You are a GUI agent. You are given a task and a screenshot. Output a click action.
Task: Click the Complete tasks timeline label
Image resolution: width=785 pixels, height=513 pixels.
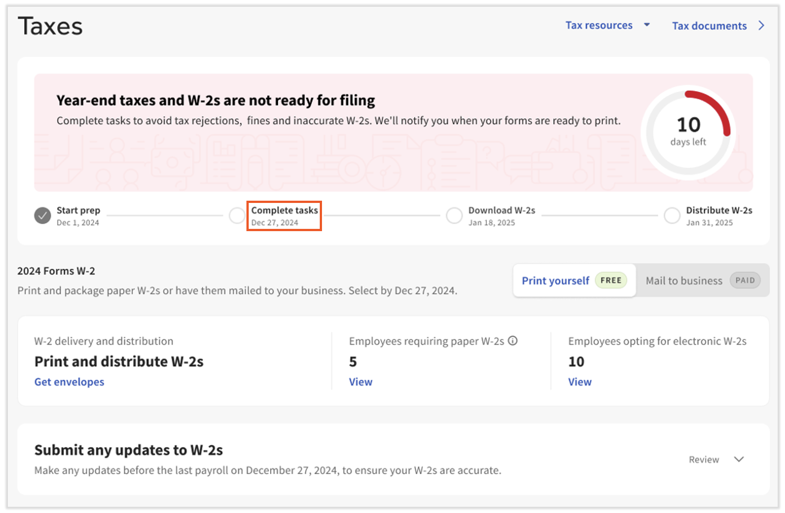point(284,210)
